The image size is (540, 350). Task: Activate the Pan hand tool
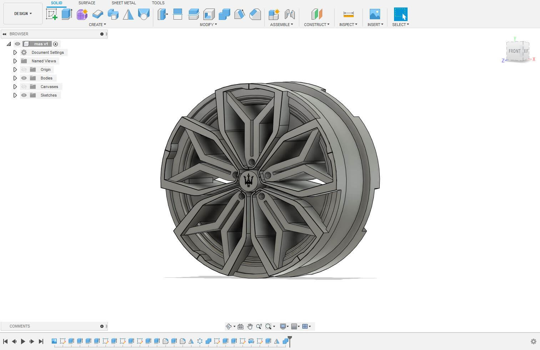(x=250, y=326)
